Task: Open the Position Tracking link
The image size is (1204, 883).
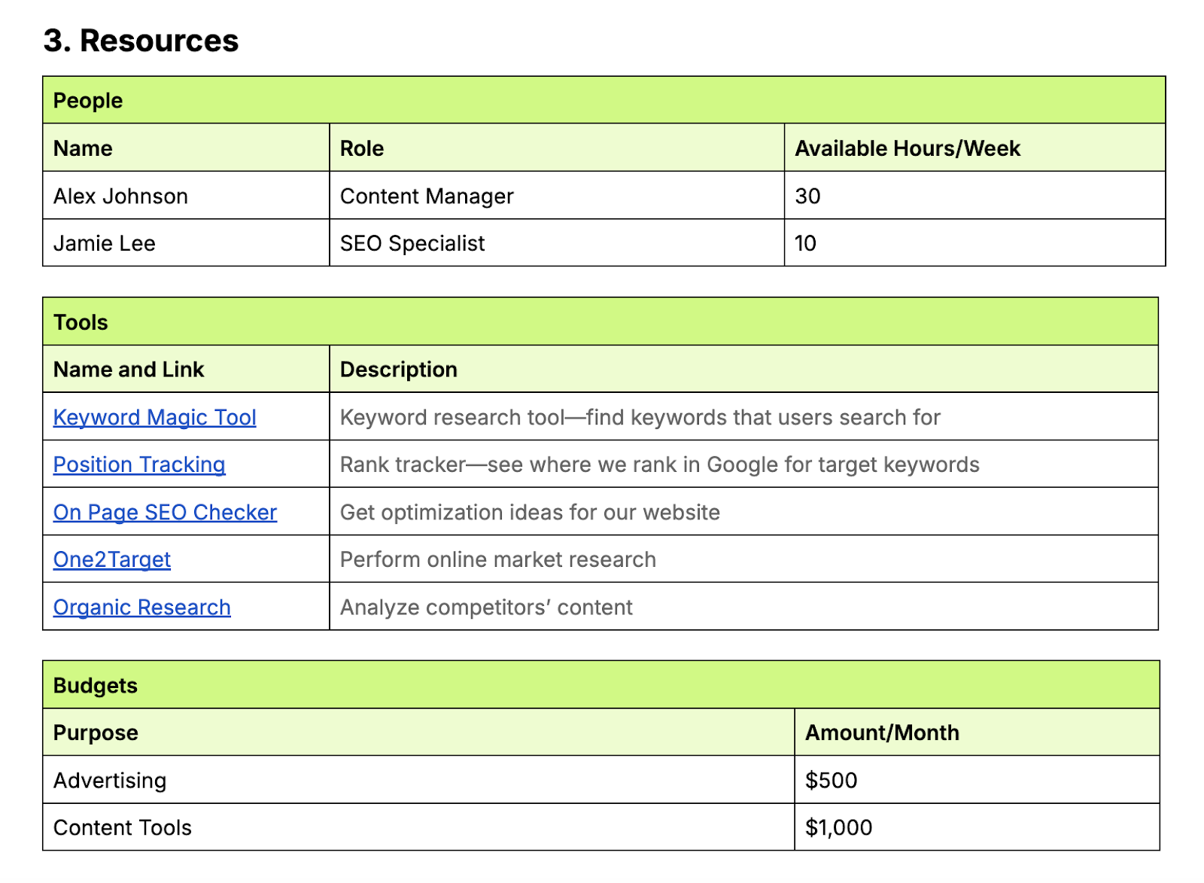Action: (x=139, y=464)
